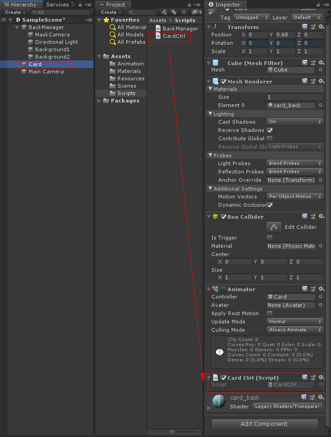Open object picker for Avatar field
Viewport: 331px width, 437px height.
point(321,305)
